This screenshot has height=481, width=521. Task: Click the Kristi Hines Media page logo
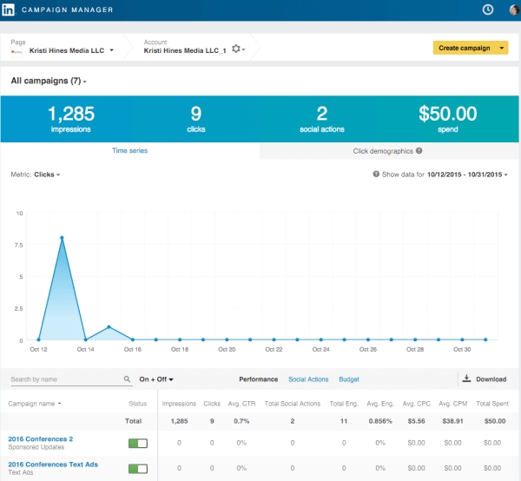pyautogui.click(x=16, y=52)
